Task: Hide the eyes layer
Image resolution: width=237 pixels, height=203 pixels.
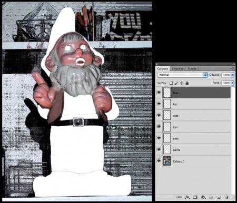Action: pos(159,138)
